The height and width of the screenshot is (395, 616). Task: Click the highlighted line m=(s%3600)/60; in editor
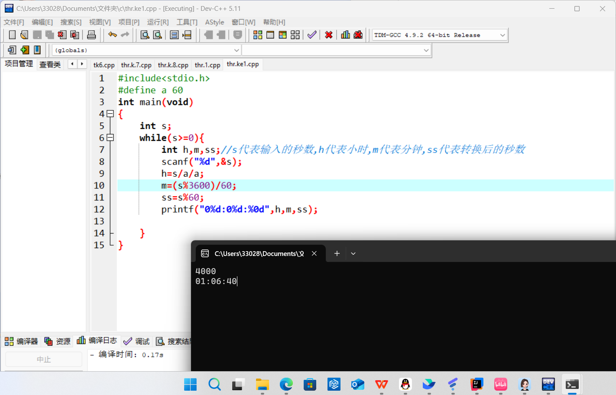tap(365, 186)
